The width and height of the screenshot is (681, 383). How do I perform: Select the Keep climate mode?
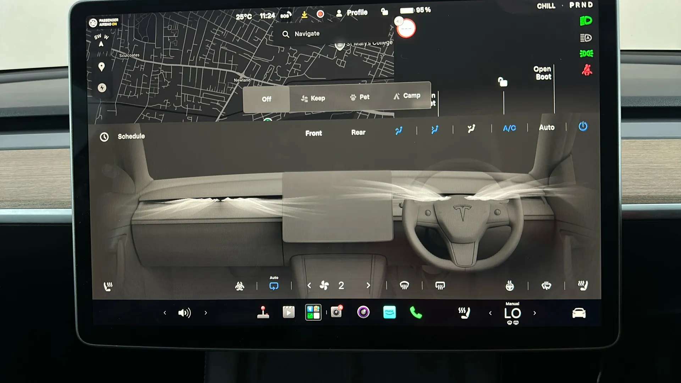click(313, 98)
